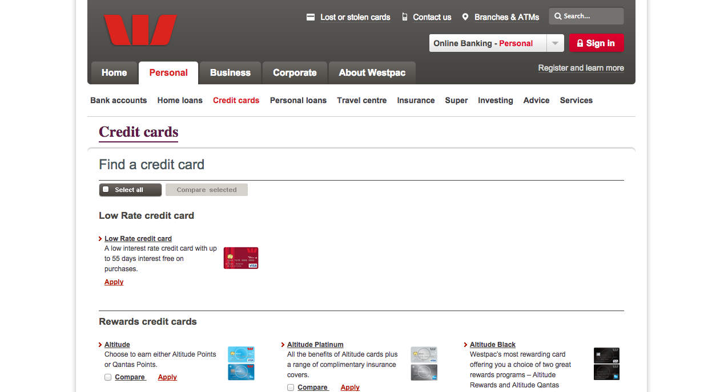Viewport: 724px width, 392px height.
Task: Switch to the Home tab
Action: point(114,73)
